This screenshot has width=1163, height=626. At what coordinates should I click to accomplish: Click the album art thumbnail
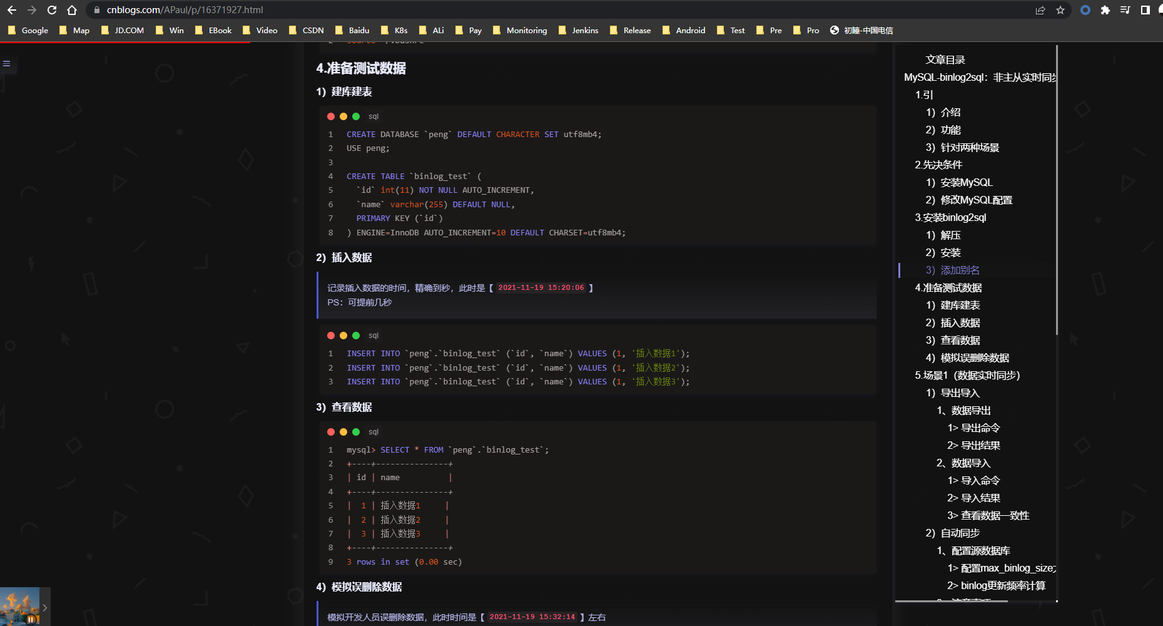(x=19, y=606)
